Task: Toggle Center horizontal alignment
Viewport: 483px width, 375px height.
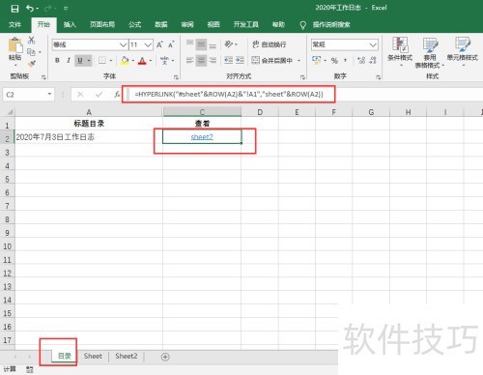Action: click(x=201, y=60)
